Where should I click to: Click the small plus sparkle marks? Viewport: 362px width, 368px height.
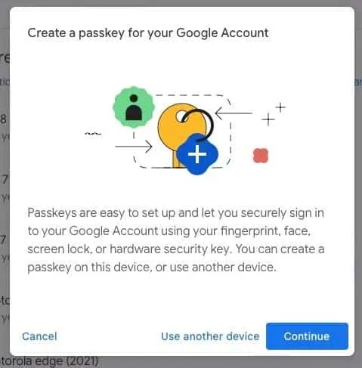[x=274, y=114]
